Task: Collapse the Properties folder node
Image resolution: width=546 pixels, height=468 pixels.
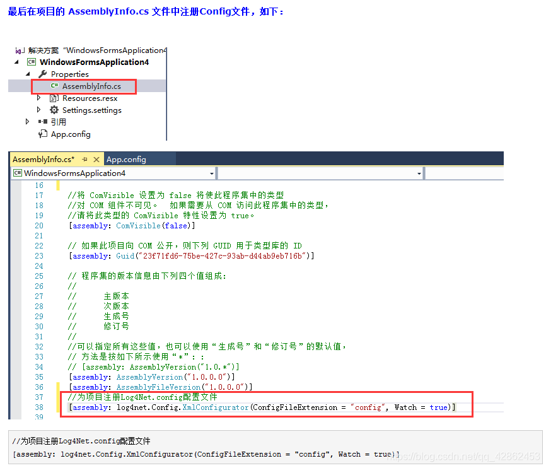Action: 28,74
